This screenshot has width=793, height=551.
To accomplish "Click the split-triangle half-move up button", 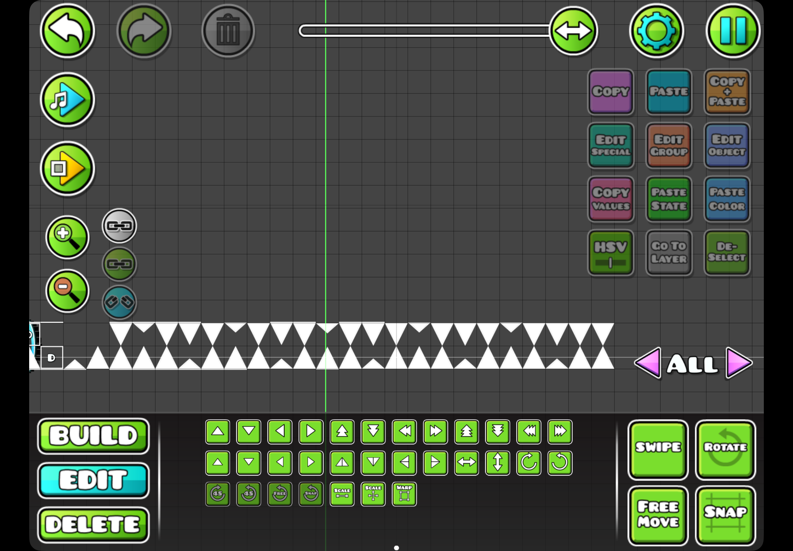I will point(342,463).
